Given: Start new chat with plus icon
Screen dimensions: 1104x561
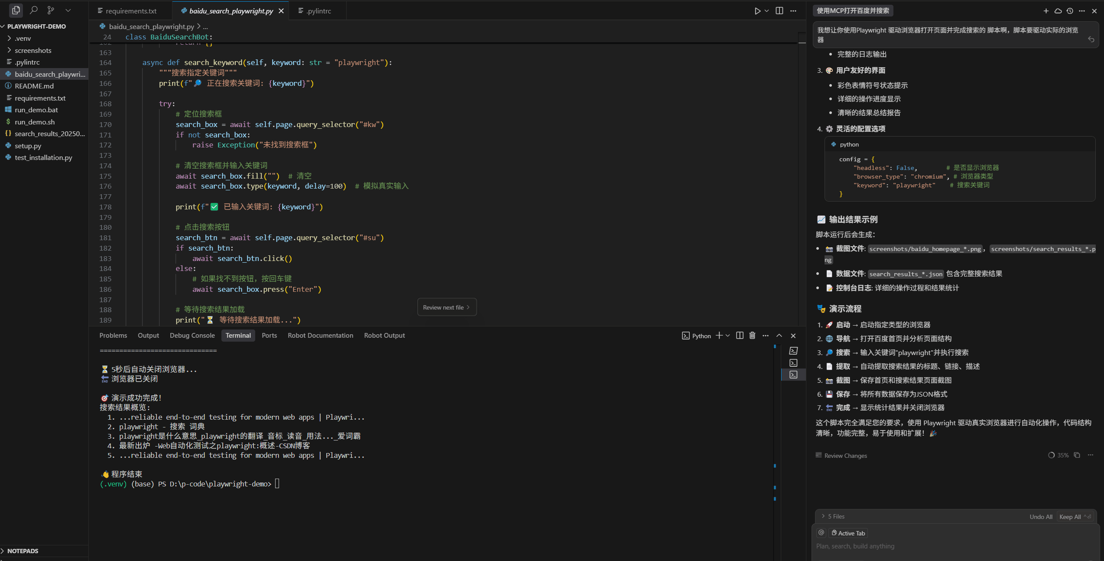Looking at the screenshot, I should click(1046, 11).
